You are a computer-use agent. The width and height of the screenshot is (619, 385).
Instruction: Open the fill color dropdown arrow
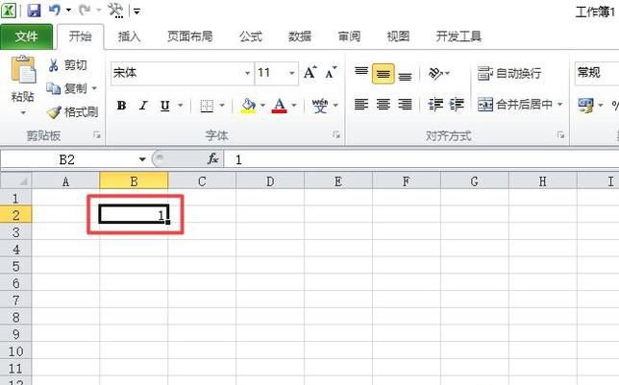point(262,106)
